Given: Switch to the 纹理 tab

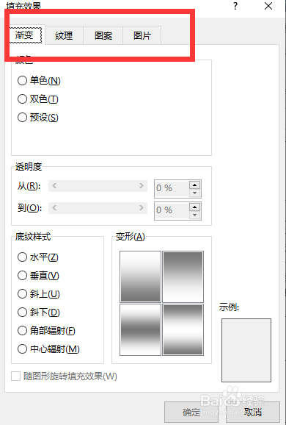Looking at the screenshot, I should [x=64, y=35].
